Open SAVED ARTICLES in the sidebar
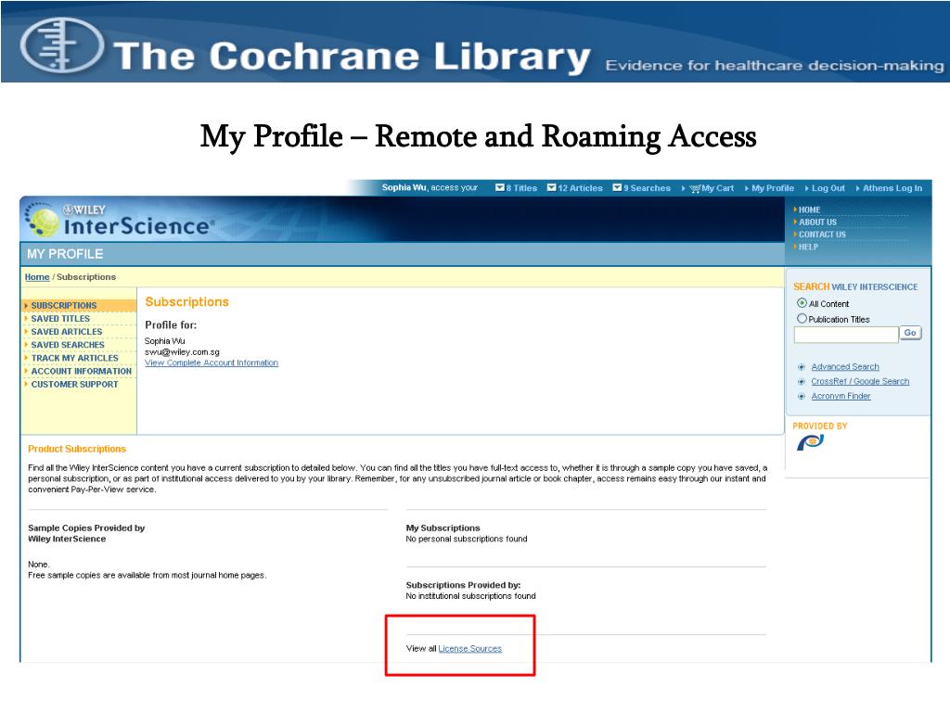 (x=67, y=332)
